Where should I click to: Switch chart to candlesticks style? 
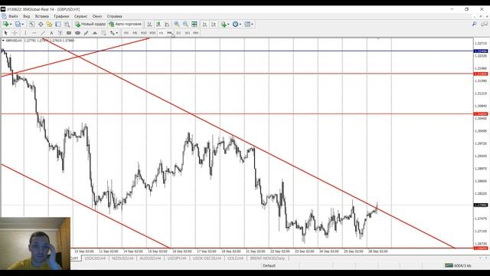click(158, 24)
